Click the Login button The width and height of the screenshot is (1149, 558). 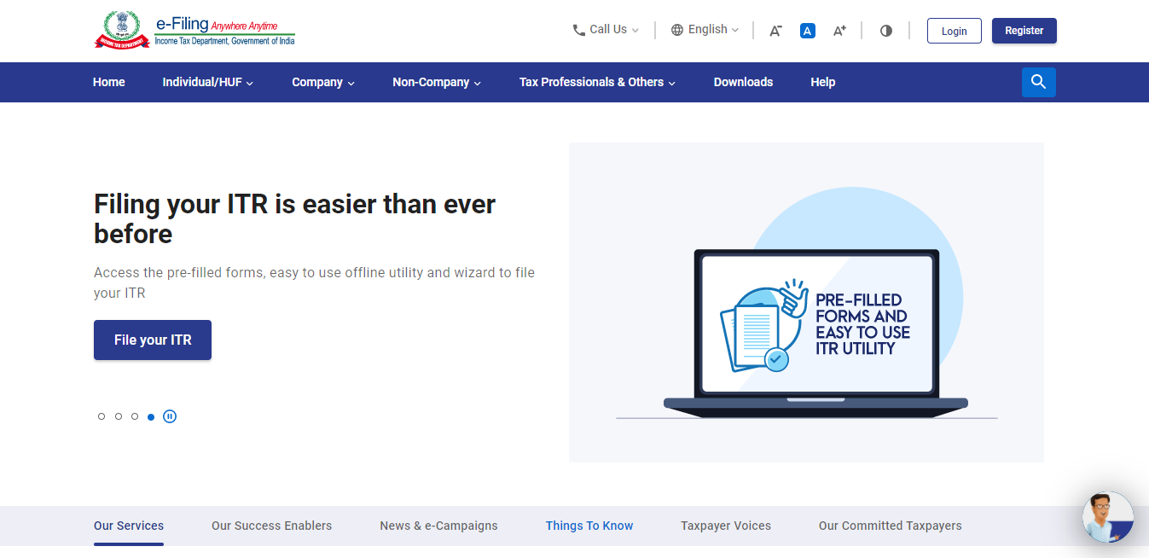click(x=955, y=31)
